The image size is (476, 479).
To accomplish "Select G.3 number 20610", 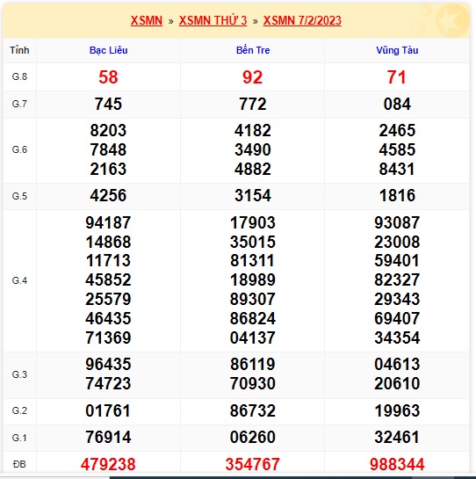I will [x=397, y=383].
